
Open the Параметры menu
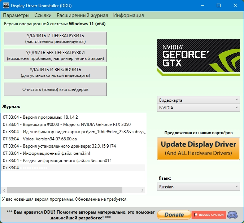point(16,15)
